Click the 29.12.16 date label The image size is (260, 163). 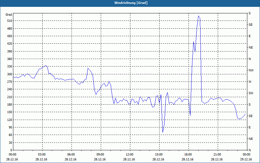(246, 159)
